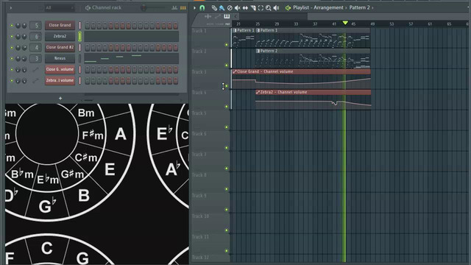Viewport: 471px width, 265px height.
Task: Select Pattern 2 clip on Track 2
Action: coord(313,59)
